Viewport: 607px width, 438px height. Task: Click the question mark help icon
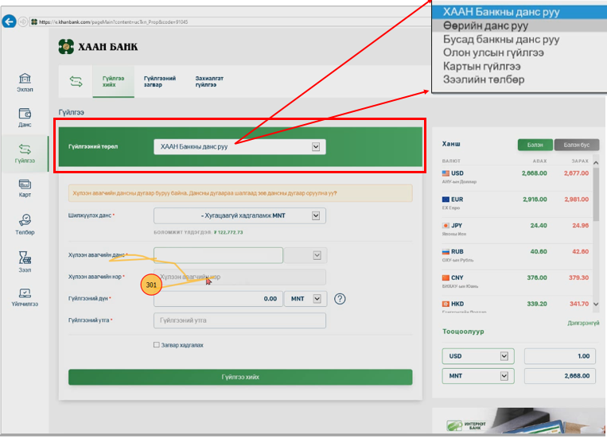[x=340, y=299]
